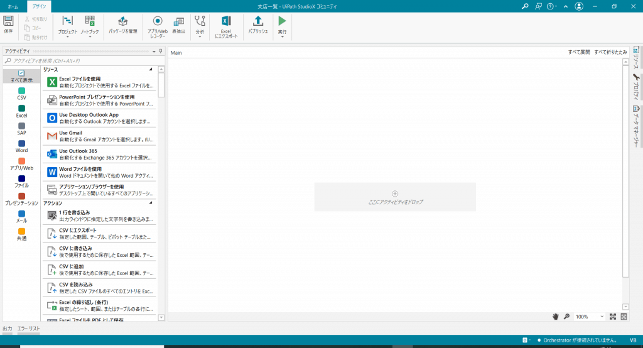This screenshot has width=643, height=348.
Task: Filter activities by the Excel category
Action: 21,109
